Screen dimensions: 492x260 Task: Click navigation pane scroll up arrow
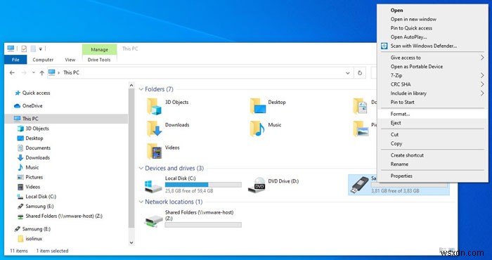pyautogui.click(x=131, y=85)
